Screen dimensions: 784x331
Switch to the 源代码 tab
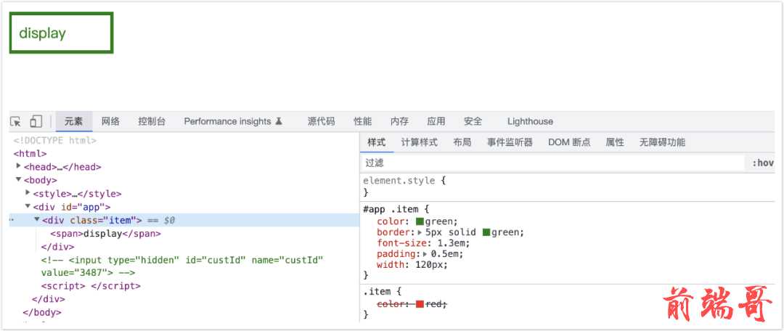point(321,121)
